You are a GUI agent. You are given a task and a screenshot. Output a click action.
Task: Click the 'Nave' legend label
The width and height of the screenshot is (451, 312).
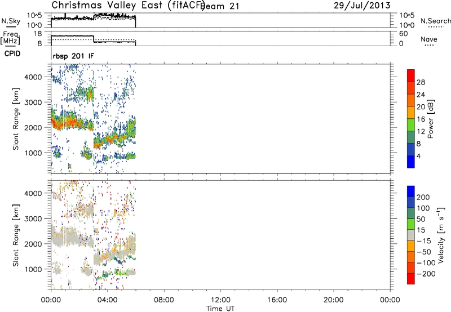pyautogui.click(x=429, y=39)
